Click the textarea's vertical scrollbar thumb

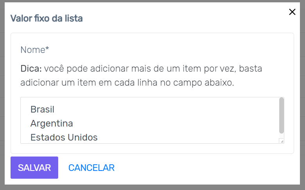pyautogui.click(x=282, y=115)
